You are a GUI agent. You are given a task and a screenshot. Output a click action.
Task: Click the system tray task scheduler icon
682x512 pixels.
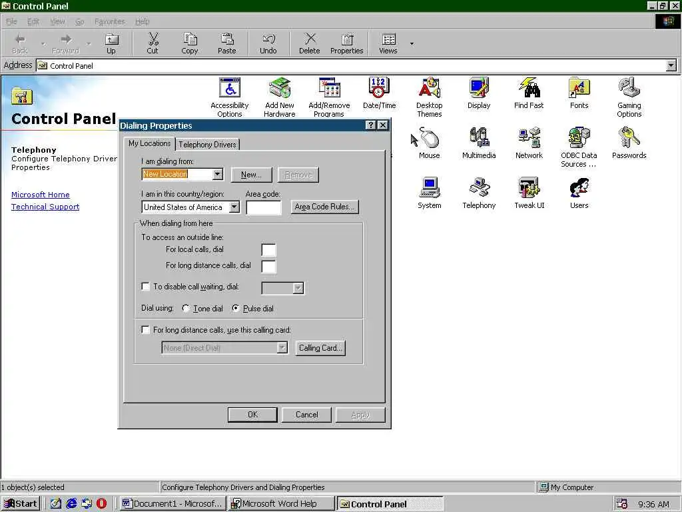point(622,504)
